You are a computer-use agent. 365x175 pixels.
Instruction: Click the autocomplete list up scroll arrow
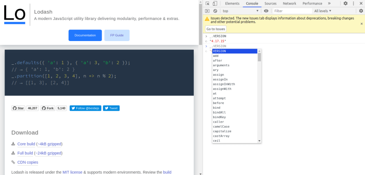(260, 51)
